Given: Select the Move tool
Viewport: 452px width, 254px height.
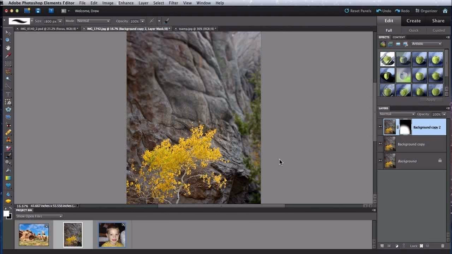Looking at the screenshot, I should 8,32.
